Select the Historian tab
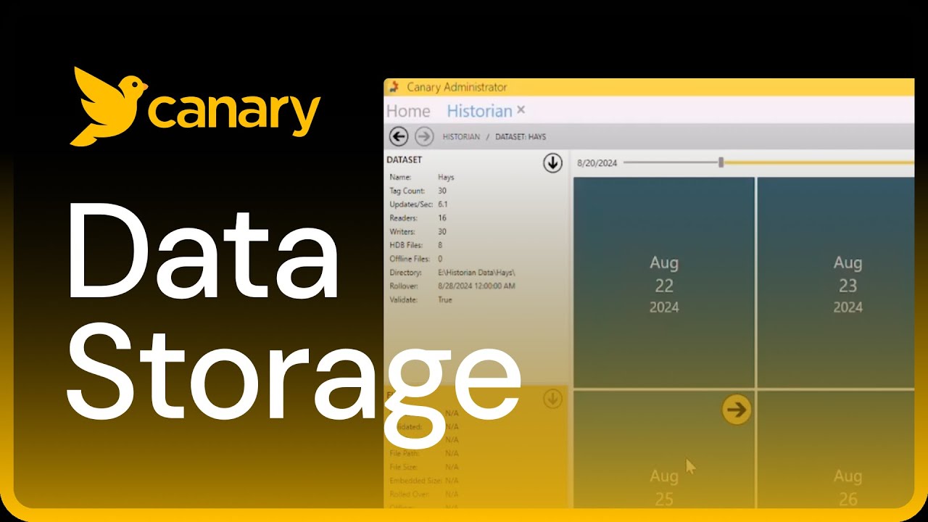The height and width of the screenshot is (522, 928). pyautogui.click(x=479, y=111)
